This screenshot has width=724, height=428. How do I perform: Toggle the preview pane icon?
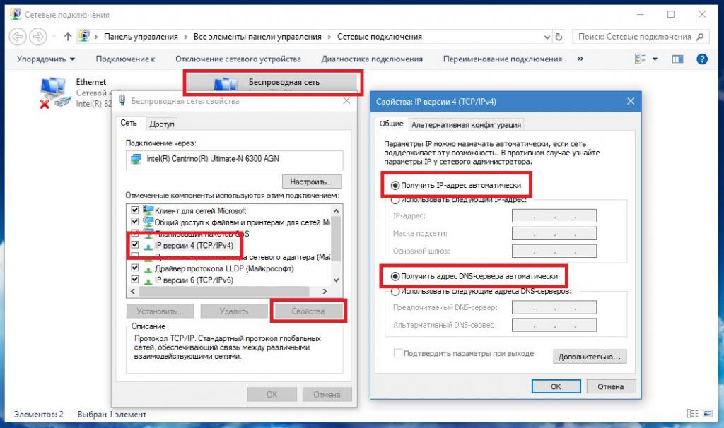[x=677, y=59]
